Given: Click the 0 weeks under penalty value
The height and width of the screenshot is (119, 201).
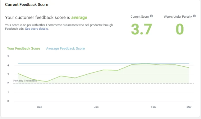Looking at the screenshot, I should click(180, 29).
